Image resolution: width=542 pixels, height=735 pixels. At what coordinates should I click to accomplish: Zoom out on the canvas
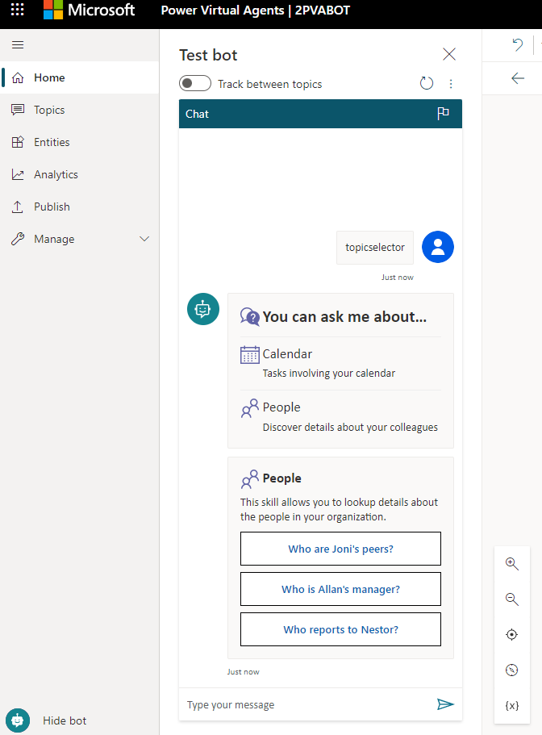512,599
